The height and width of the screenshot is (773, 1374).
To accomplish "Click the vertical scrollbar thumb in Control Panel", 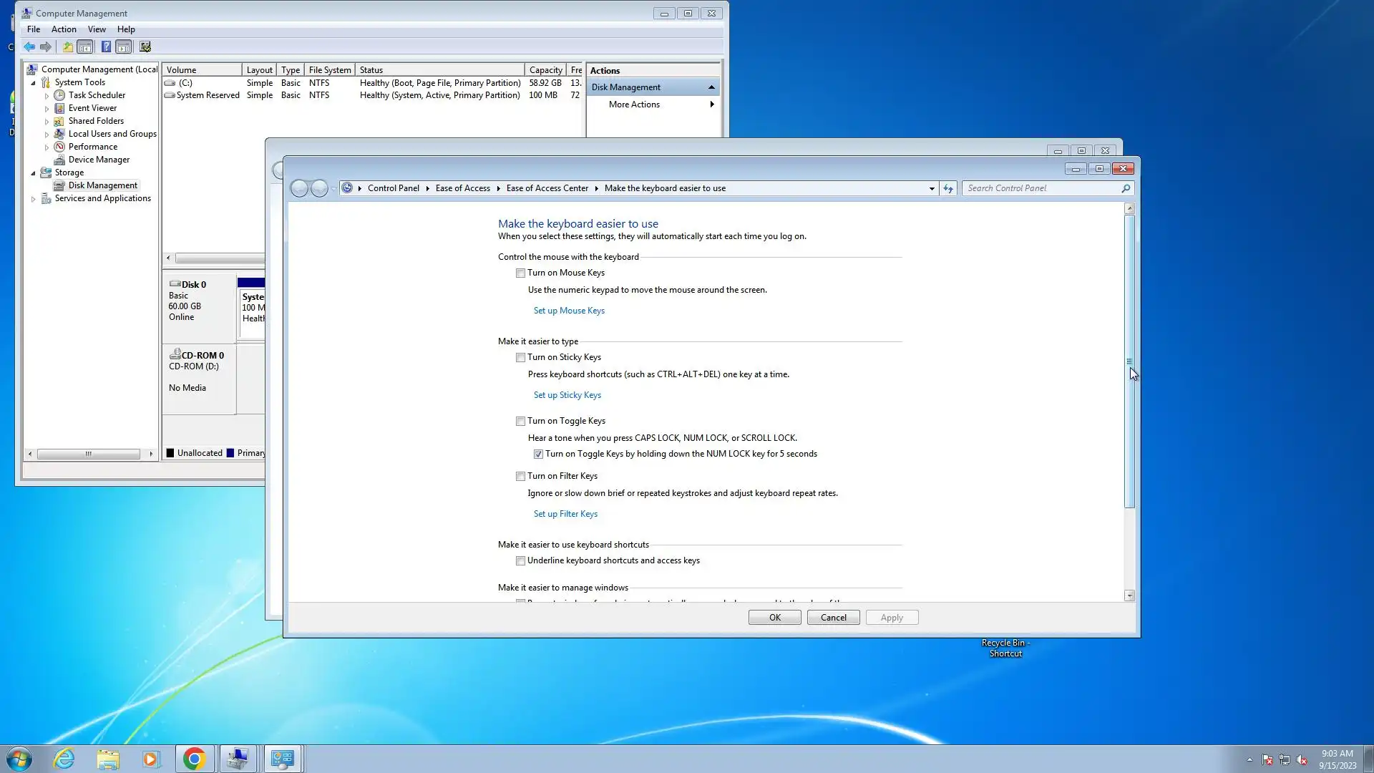I will click(x=1129, y=361).
